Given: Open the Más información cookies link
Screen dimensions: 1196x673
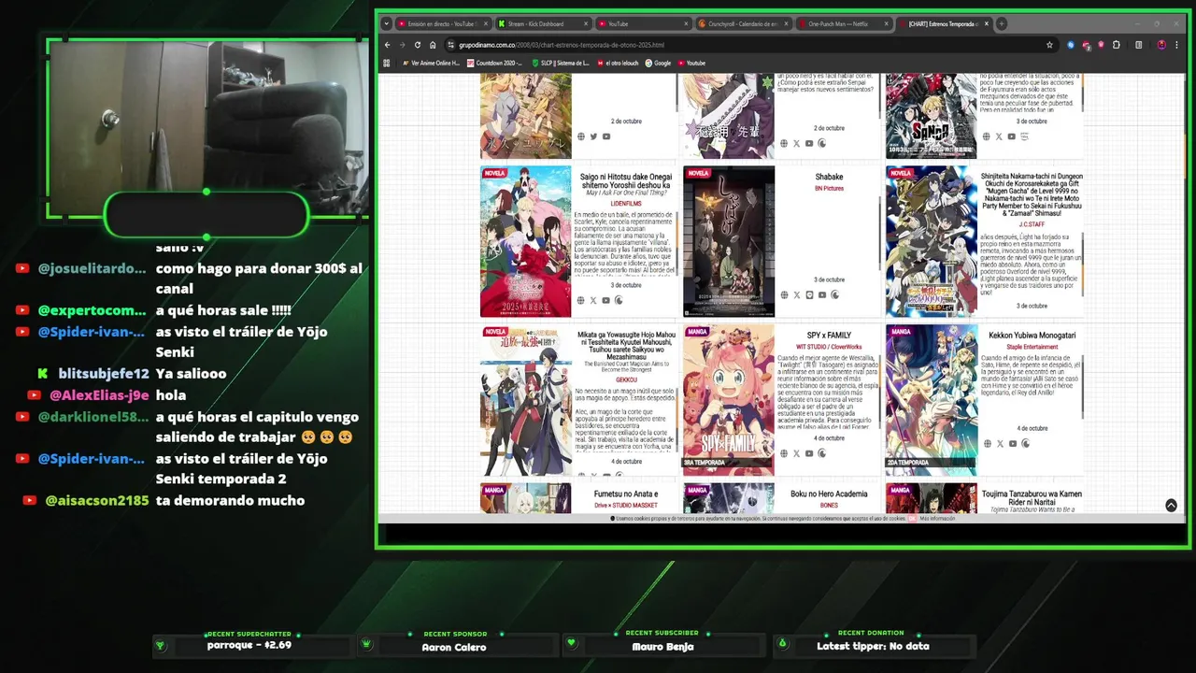Looking at the screenshot, I should click(x=937, y=518).
